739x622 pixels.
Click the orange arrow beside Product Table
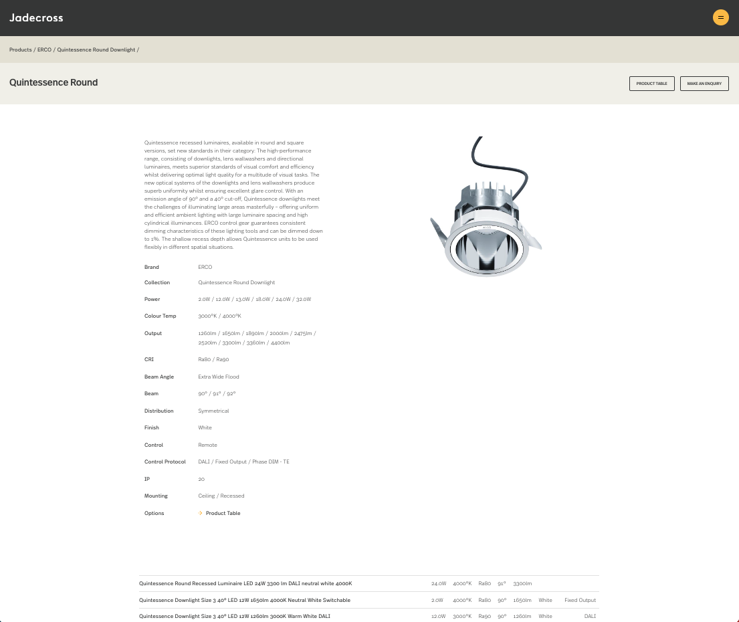pos(201,513)
